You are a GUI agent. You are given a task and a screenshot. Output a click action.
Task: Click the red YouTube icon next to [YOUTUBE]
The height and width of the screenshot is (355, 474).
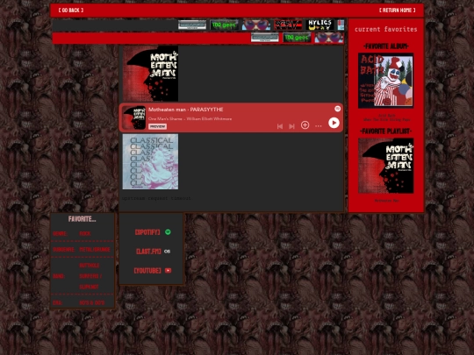click(x=168, y=271)
